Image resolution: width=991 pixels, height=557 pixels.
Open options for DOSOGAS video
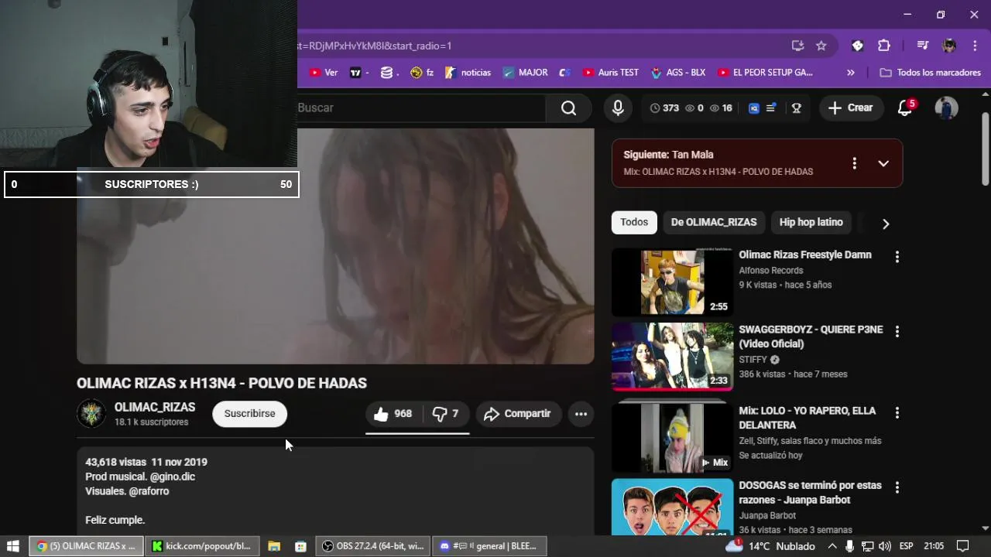tap(897, 488)
